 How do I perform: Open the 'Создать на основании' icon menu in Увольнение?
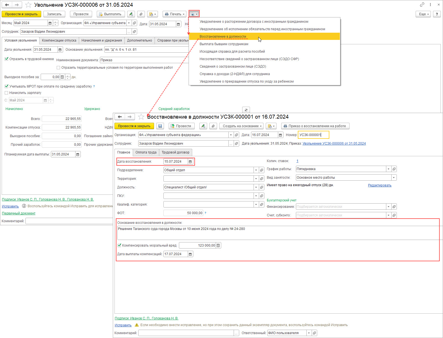(x=194, y=14)
